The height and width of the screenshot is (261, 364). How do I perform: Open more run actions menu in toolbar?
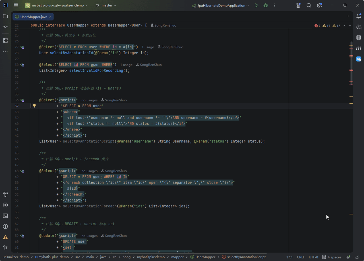[x=275, y=5]
